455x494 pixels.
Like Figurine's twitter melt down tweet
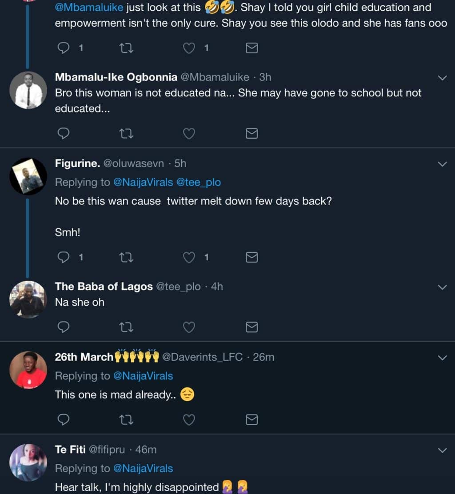189,257
